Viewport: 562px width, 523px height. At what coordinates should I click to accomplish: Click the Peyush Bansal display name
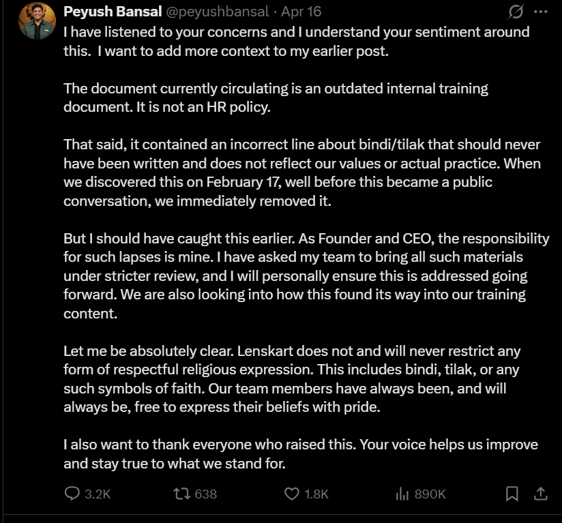point(113,12)
